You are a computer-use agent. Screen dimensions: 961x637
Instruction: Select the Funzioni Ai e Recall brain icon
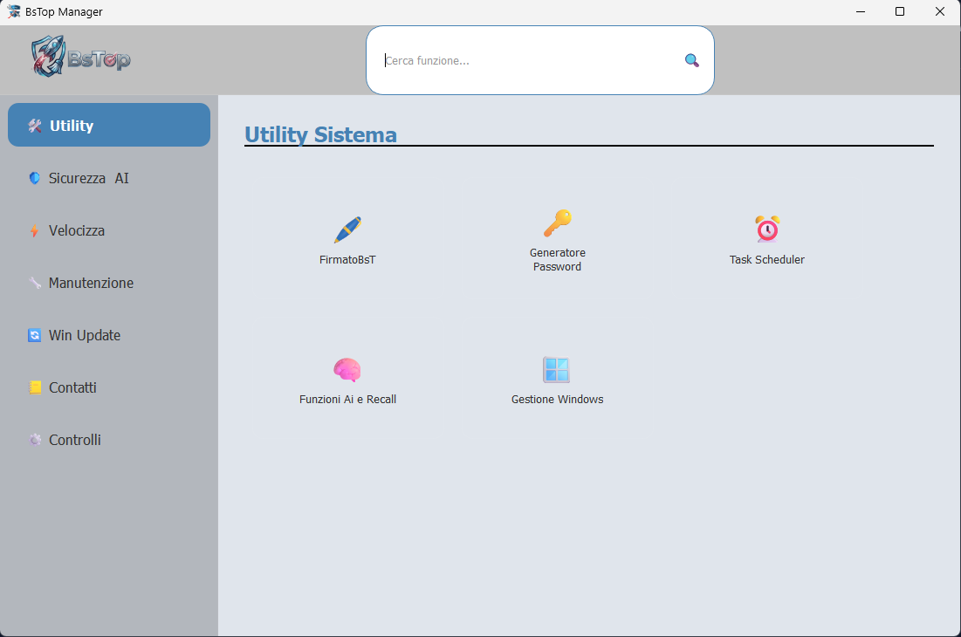pos(347,368)
